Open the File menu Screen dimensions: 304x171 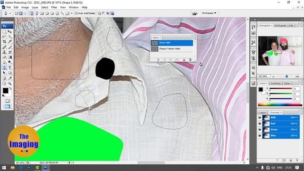9,8
